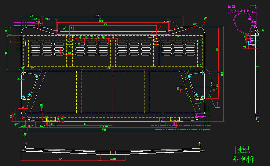The height and width of the screenshot is (166, 270).
Task: Click the 670 horizontal dimension value
Action: tap(109, 68)
